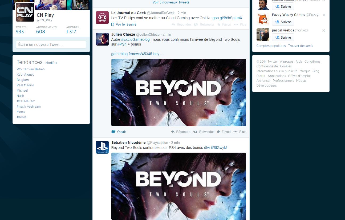Open pascal vrebos avatar

[263, 35]
